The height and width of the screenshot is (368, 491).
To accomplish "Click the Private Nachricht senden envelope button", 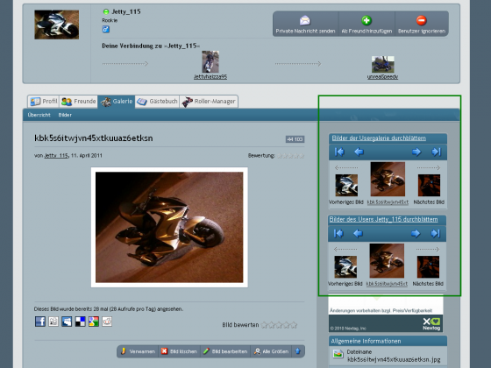I will click(305, 25).
